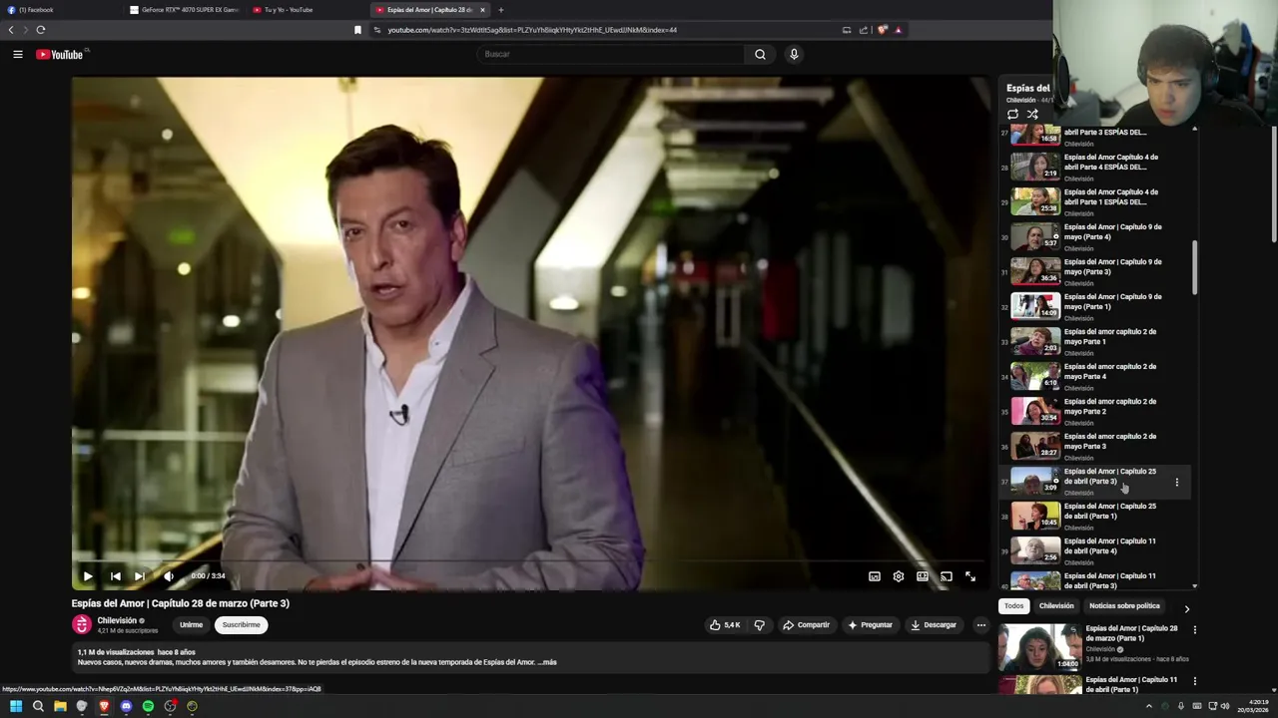Select the Chilevisión filter chip
The width and height of the screenshot is (1278, 718).
tap(1056, 606)
